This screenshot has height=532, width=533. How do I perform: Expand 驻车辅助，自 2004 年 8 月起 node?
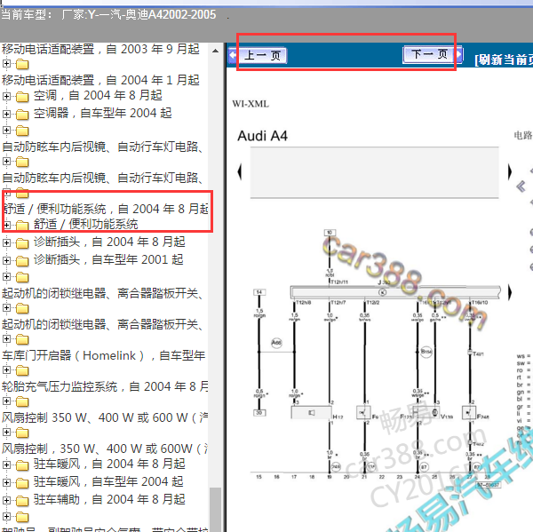point(6,500)
